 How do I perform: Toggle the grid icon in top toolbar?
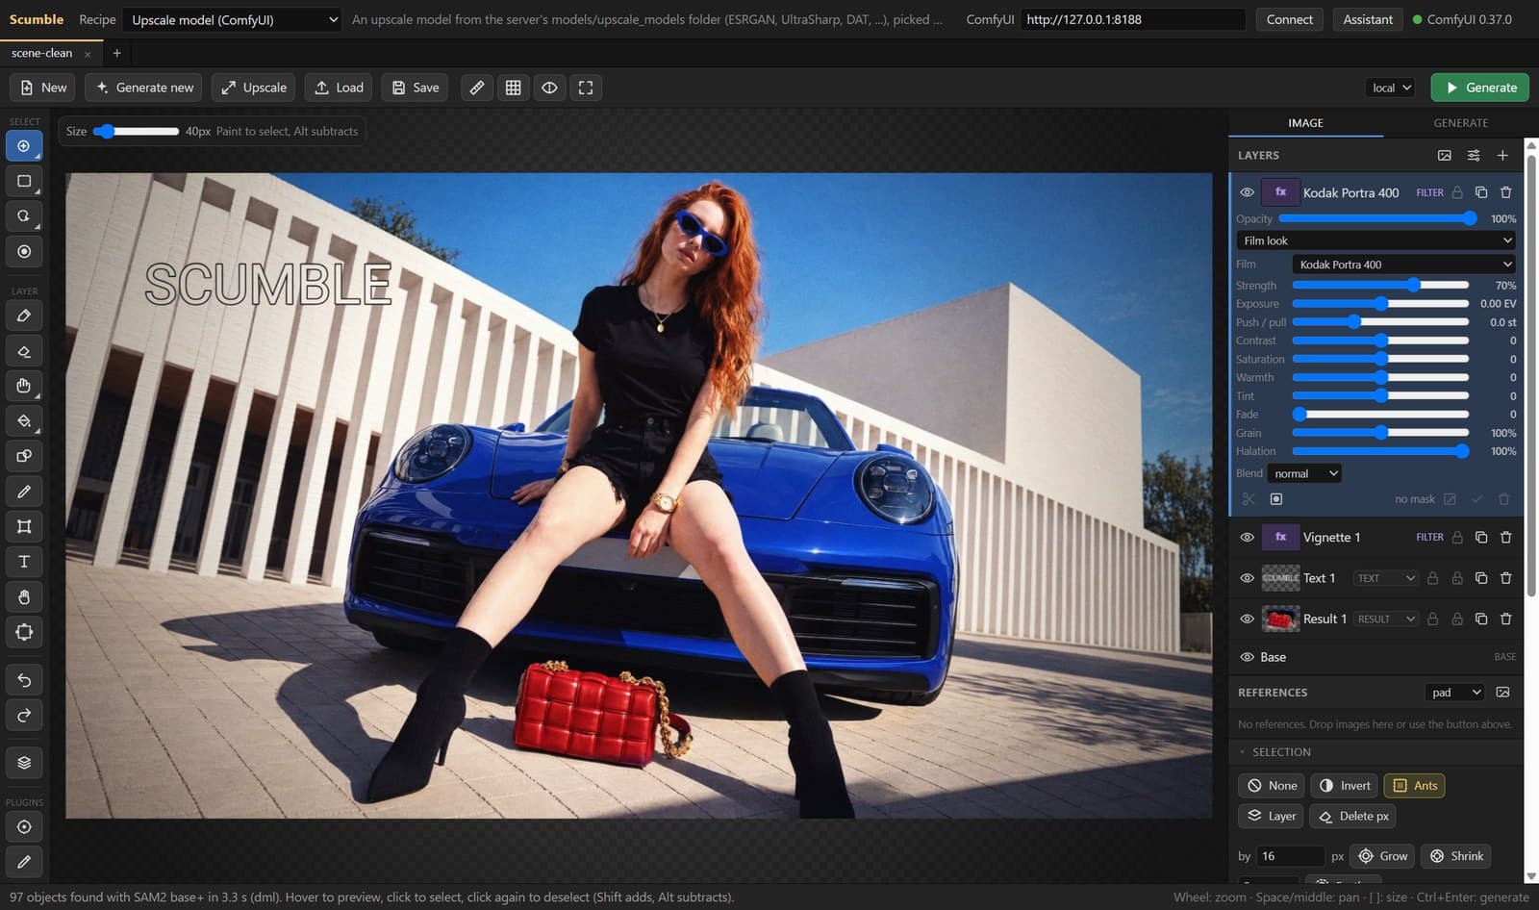coord(514,88)
